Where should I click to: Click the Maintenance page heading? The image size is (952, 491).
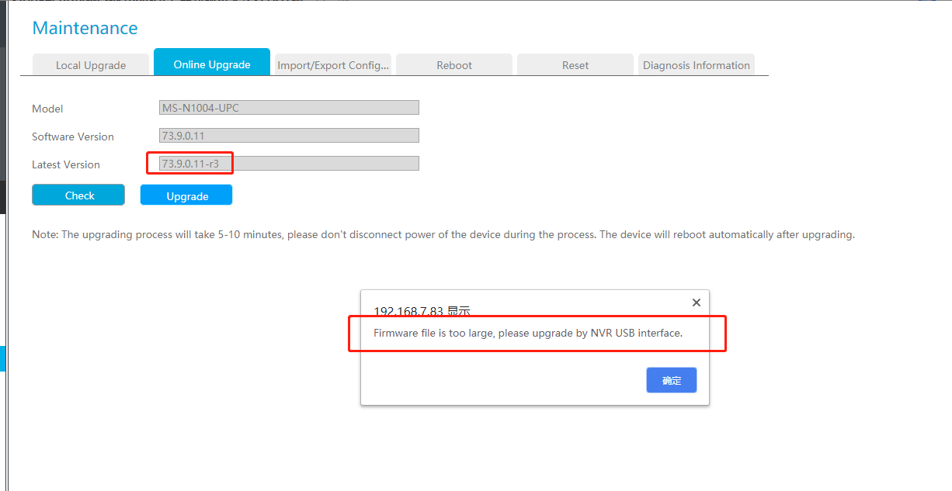[85, 28]
